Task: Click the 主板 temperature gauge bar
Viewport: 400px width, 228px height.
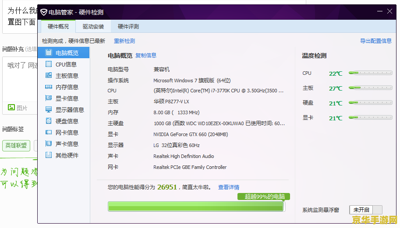Action: click(x=370, y=88)
